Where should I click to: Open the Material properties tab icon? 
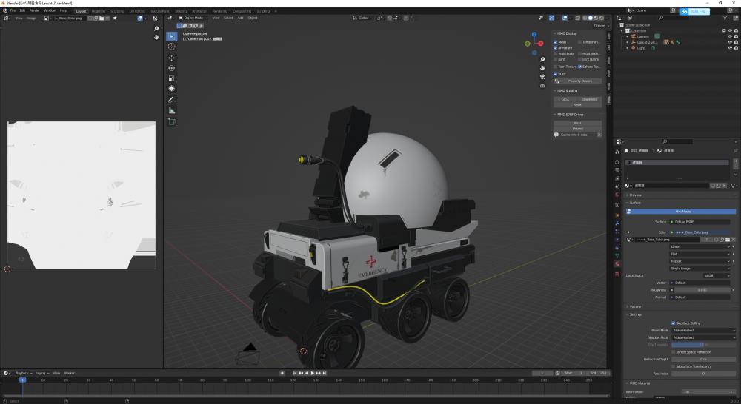[x=617, y=264]
